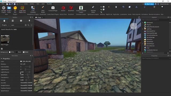The height and width of the screenshot is (96, 171).
Task: Open the Localization tools icon
Action: 123,7
